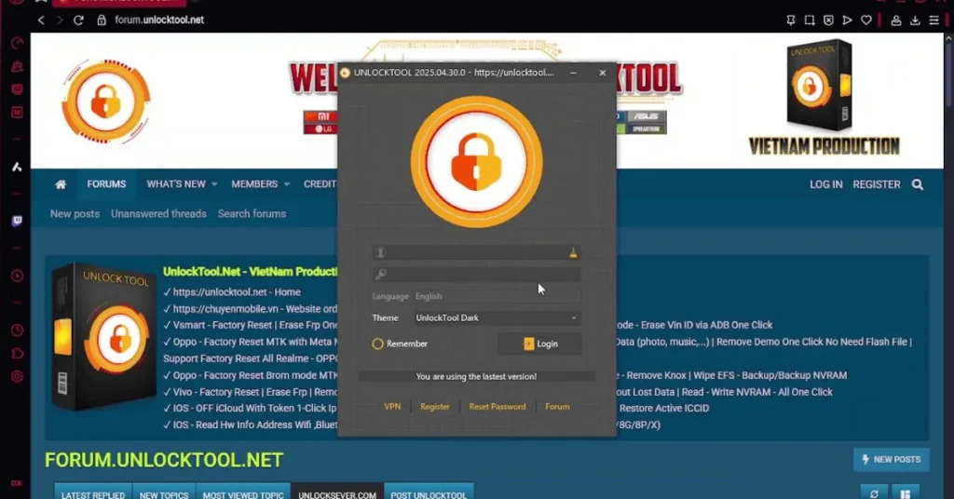The image size is (954, 499).
Task: Click the triangular play-shaped toolbar icon
Action: tap(847, 20)
